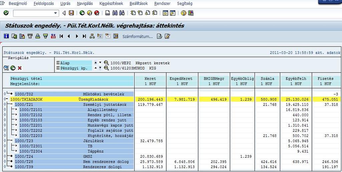The image size is (342, 172).
Task: Click the 25.130.026 EgyébFelh cell
Action: tap(297, 99)
